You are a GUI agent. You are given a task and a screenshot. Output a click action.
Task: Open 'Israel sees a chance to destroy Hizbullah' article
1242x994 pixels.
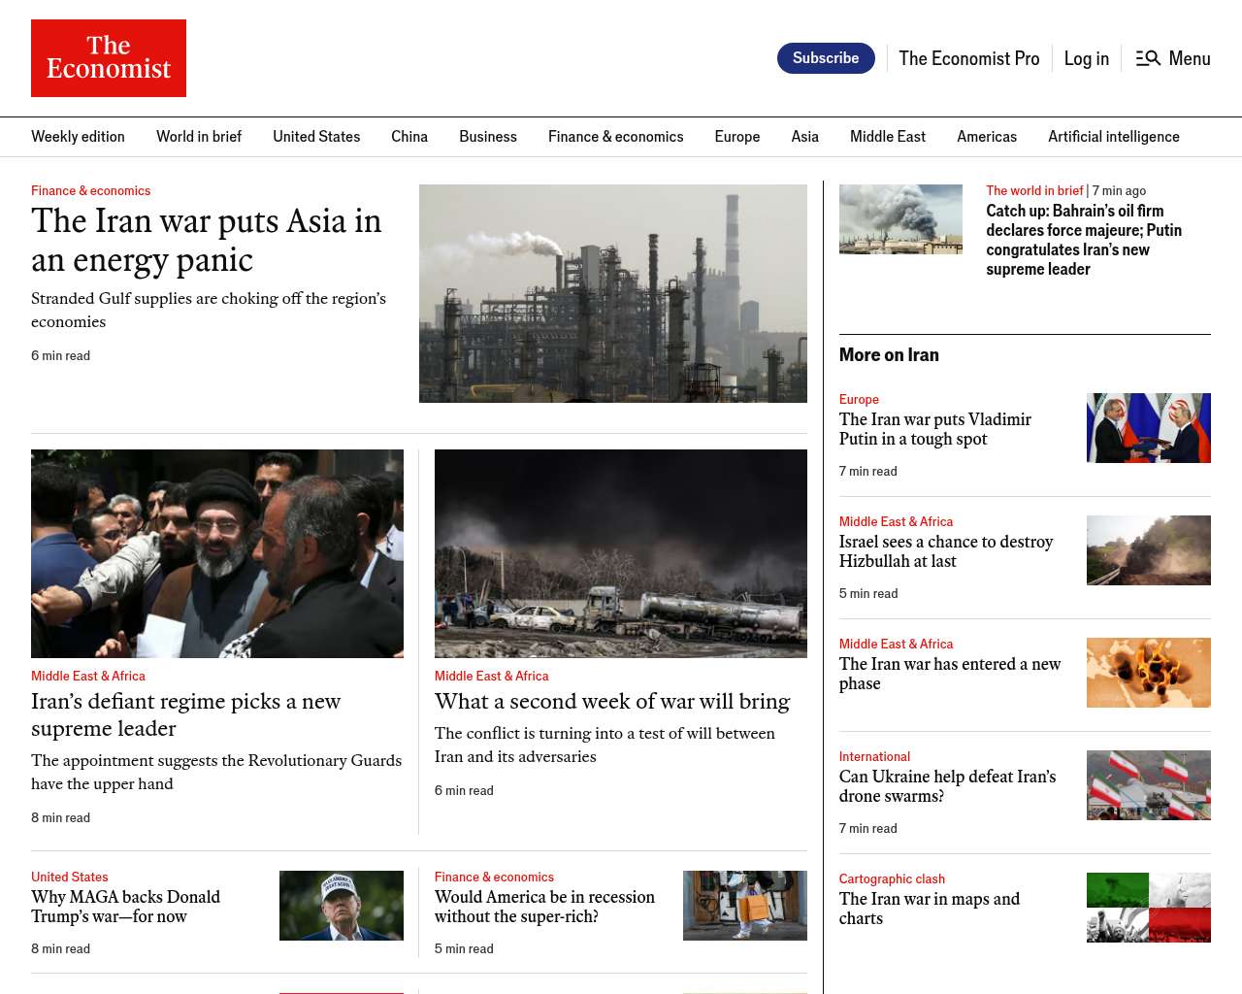coord(945,551)
